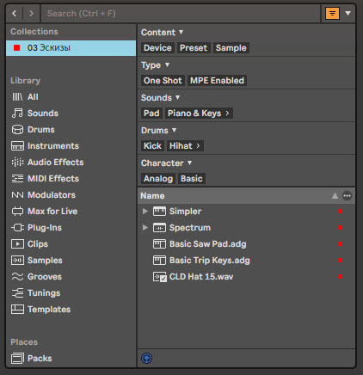363x375 pixels.
Task: Open the Instruments keyboard icon
Action: pyautogui.click(x=17, y=146)
